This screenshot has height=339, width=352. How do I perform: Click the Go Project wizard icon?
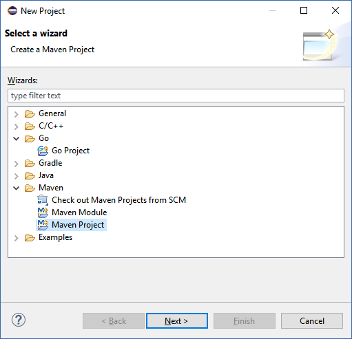(x=43, y=151)
